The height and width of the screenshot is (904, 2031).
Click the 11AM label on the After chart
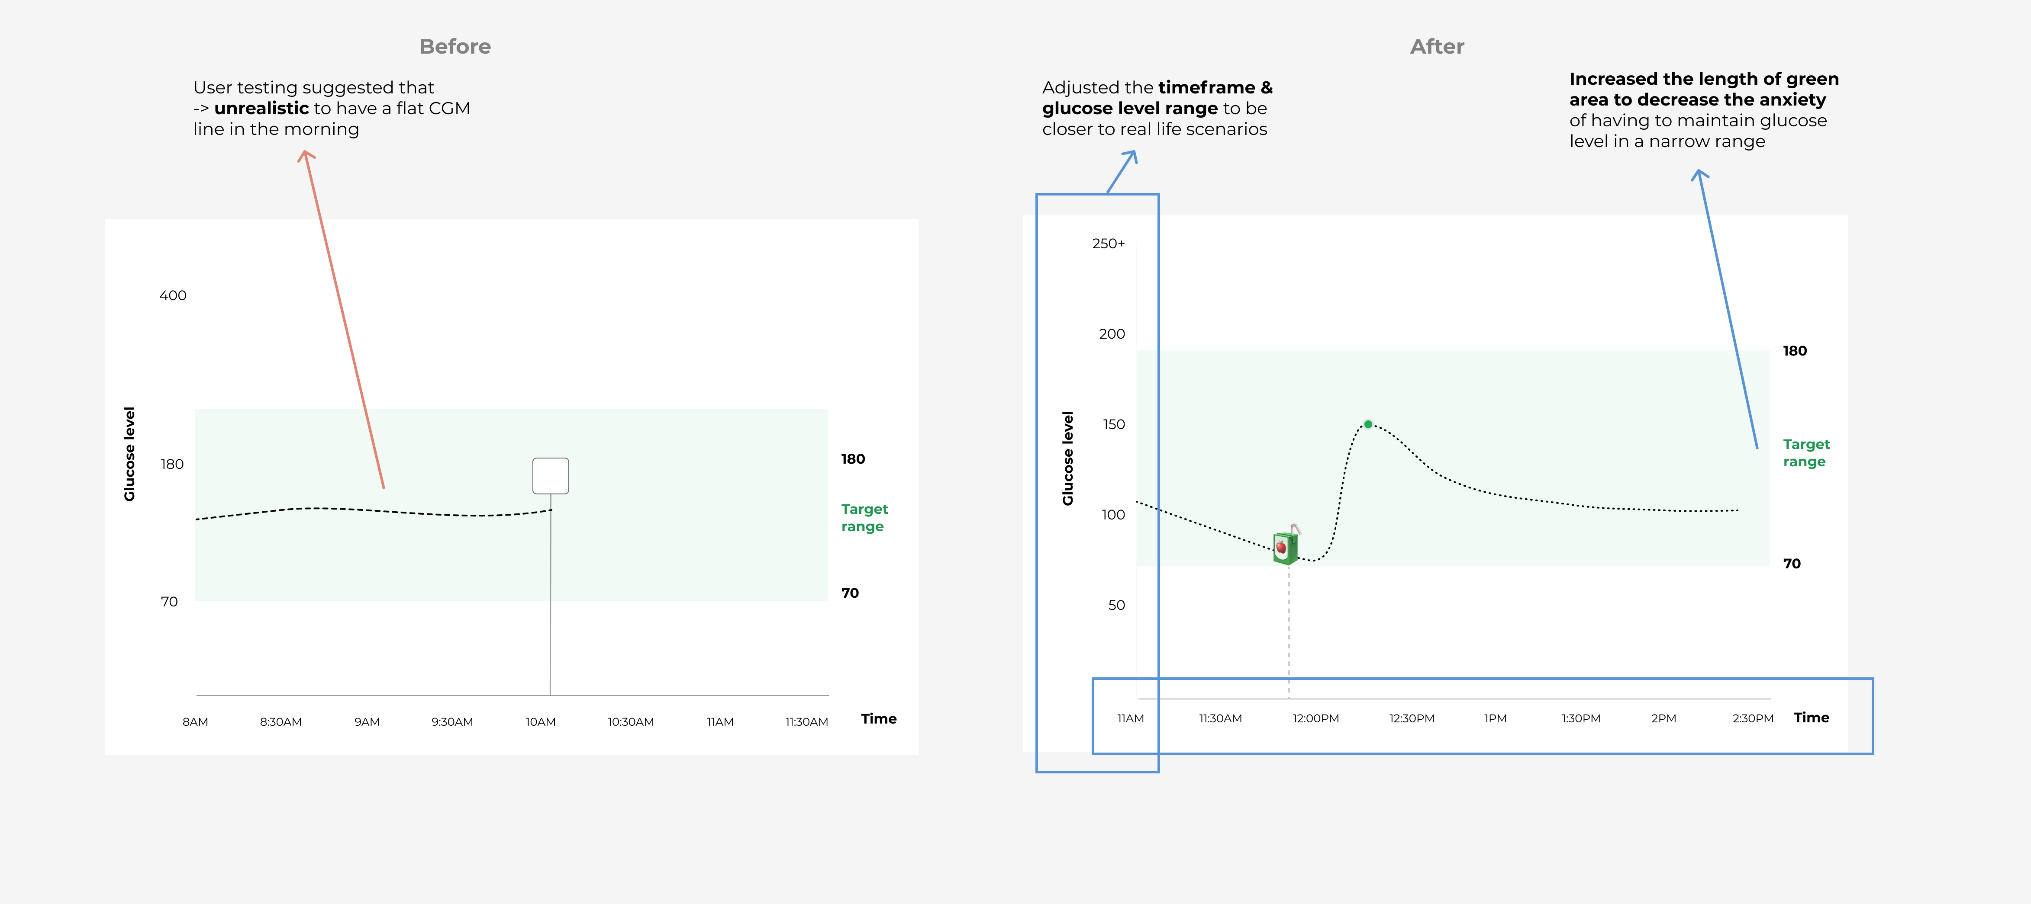[x=1131, y=719]
